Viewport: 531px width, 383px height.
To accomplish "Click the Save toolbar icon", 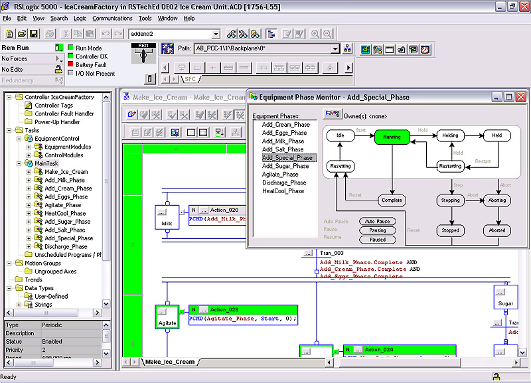I will click(34, 34).
